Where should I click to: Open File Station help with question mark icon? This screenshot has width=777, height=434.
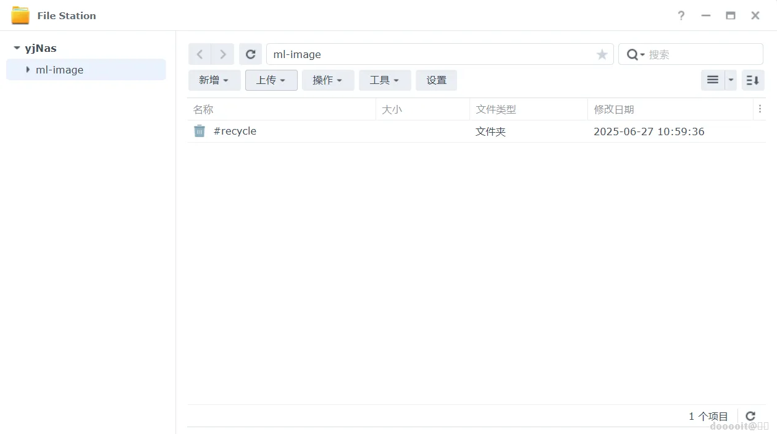click(x=681, y=15)
